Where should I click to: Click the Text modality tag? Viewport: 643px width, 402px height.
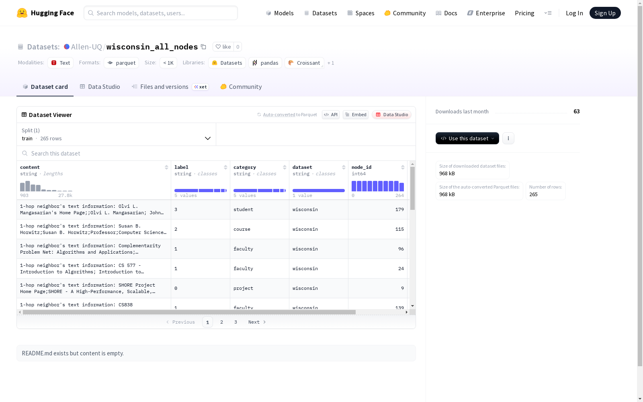[61, 63]
